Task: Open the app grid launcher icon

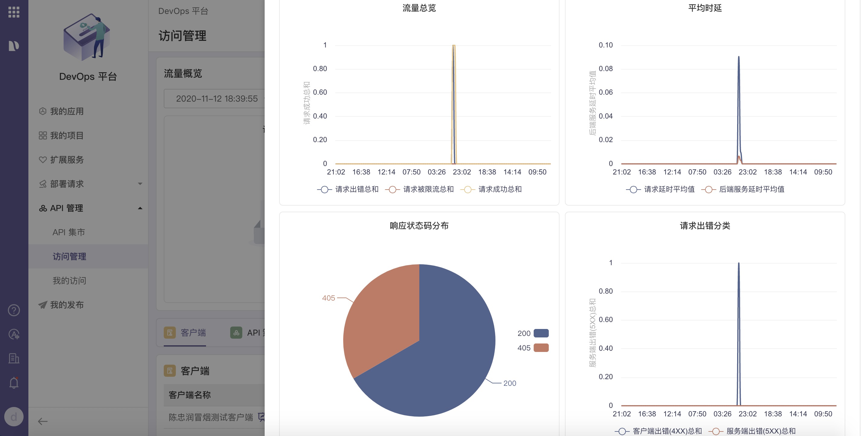Action: [x=14, y=12]
